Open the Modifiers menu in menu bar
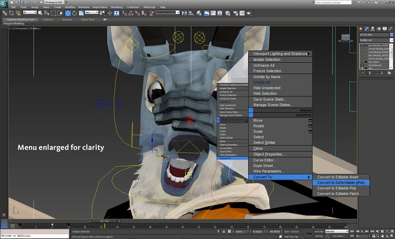 (70, 7)
